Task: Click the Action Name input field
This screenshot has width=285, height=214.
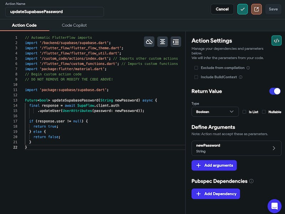Action: 55,12
